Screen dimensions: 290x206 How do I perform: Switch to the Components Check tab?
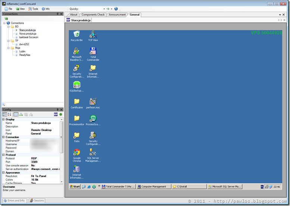[x=93, y=14]
